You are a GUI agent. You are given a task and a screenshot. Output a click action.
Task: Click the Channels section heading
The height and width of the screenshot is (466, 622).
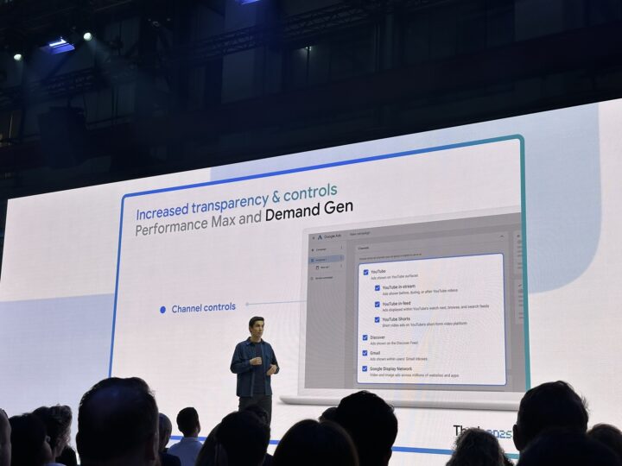pos(364,248)
